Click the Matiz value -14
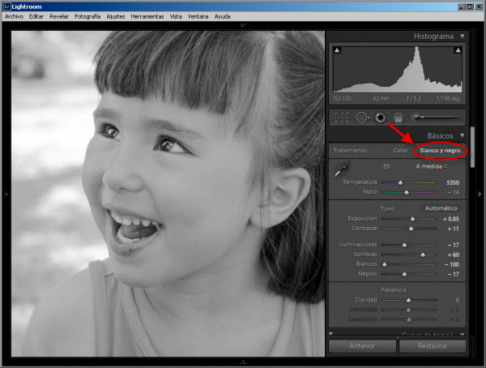The width and height of the screenshot is (486, 368). (x=454, y=192)
